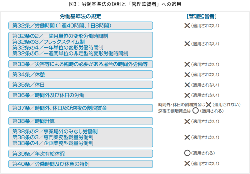Select the row 第37条／時間外、休日及び深夜の割増賃金

[x=81, y=108]
